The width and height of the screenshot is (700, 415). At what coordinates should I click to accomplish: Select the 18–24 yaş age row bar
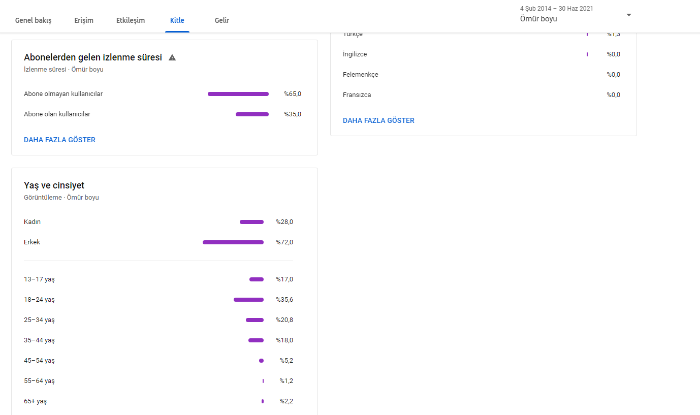click(248, 300)
